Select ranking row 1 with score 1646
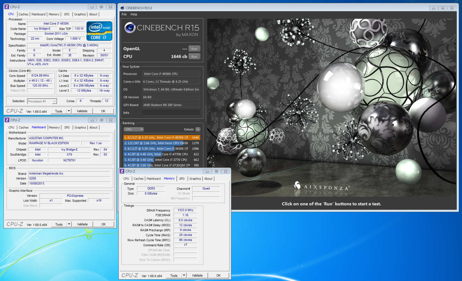 click(162, 137)
